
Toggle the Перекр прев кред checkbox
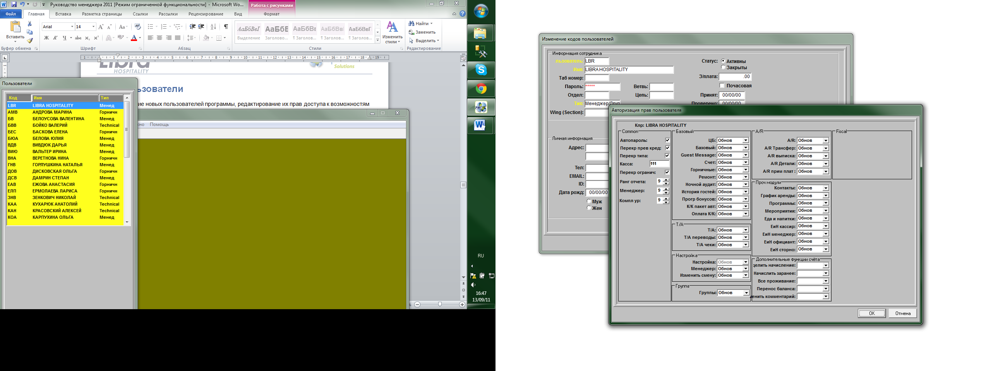(x=667, y=148)
